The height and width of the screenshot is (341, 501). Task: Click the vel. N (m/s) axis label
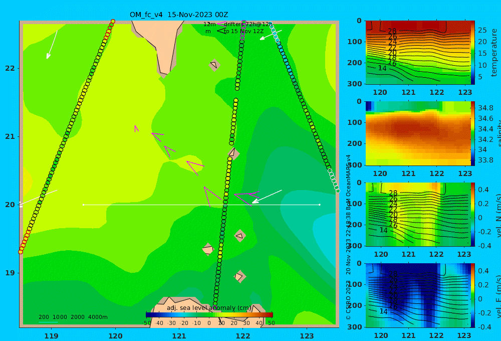point(498,215)
